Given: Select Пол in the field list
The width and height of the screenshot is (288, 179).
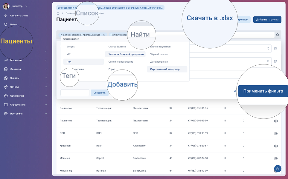Looking at the screenshot, I should 83,62.
